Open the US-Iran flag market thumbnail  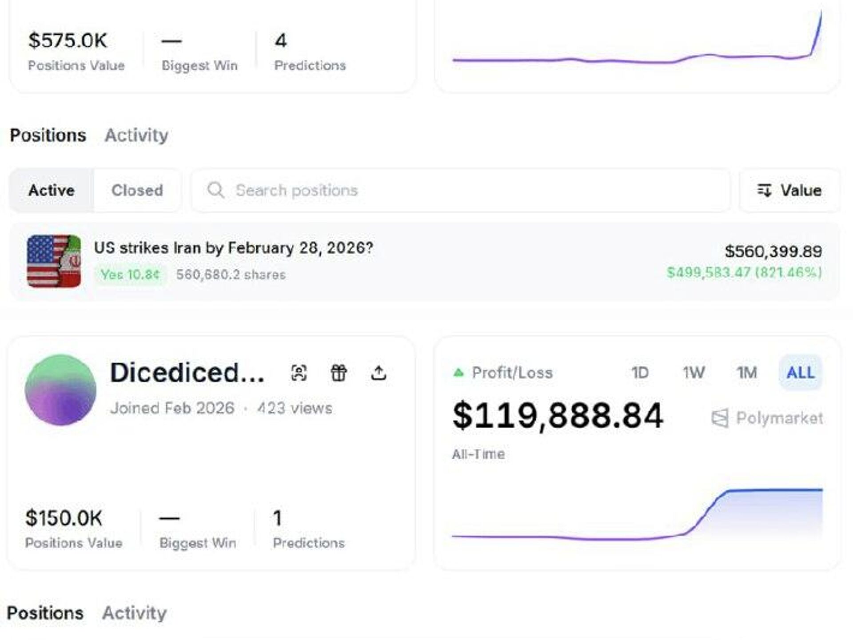pyautogui.click(x=54, y=261)
